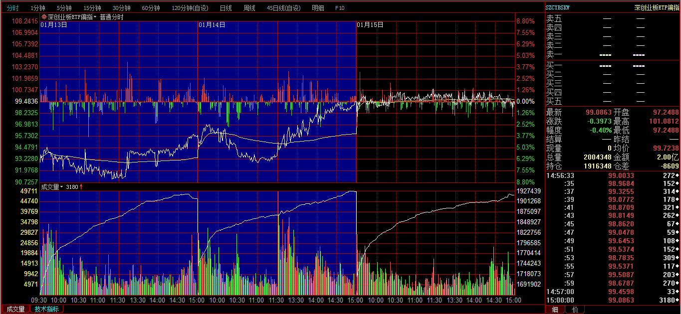The width and height of the screenshot is (681, 314).
Task: Open the F10 company info page
Action: [x=340, y=8]
